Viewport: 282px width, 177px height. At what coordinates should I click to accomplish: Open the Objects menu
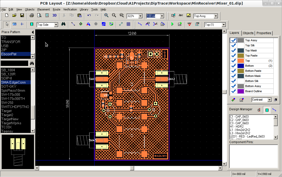(x=30, y=10)
